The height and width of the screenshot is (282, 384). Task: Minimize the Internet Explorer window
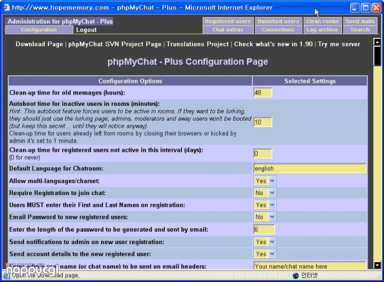pyautogui.click(x=354, y=8)
